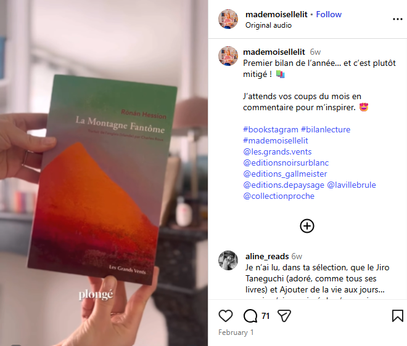The width and height of the screenshot is (407, 346).
Task: Visit the @les.grands.vents mention
Action: pos(277,151)
